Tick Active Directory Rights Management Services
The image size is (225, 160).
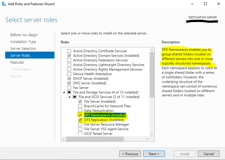point(69,69)
